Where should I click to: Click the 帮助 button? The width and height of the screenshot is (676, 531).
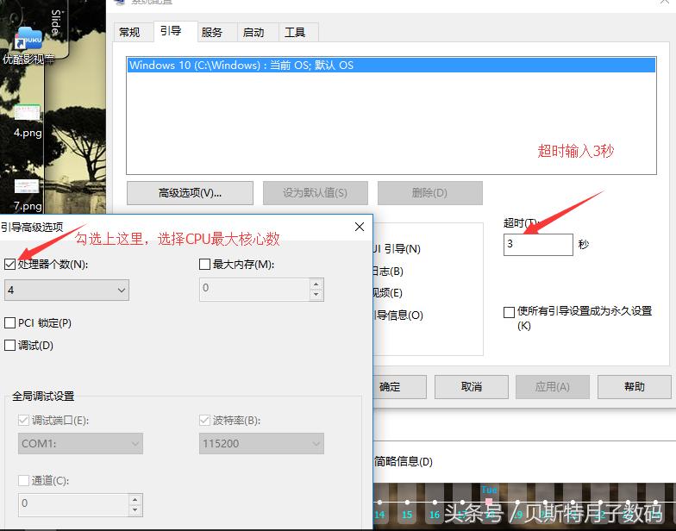coord(635,386)
